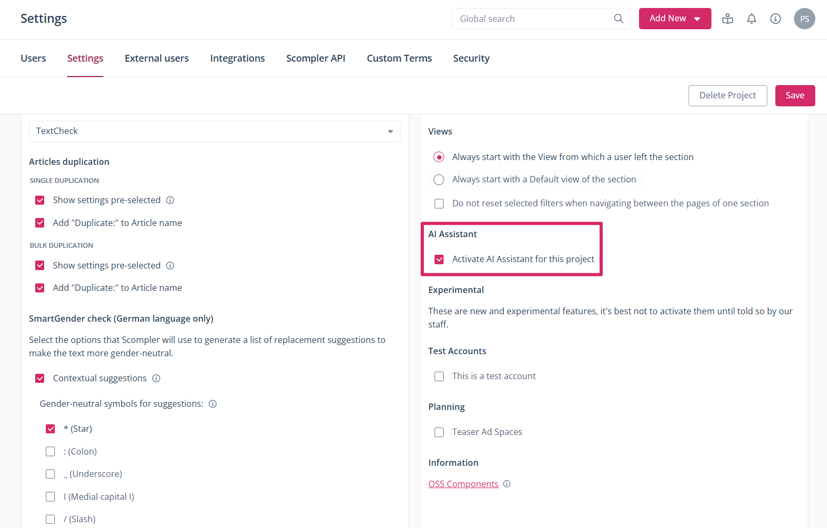Check the Colon gender-neutral symbol
Viewport: 827px width, 528px height.
[x=51, y=451]
